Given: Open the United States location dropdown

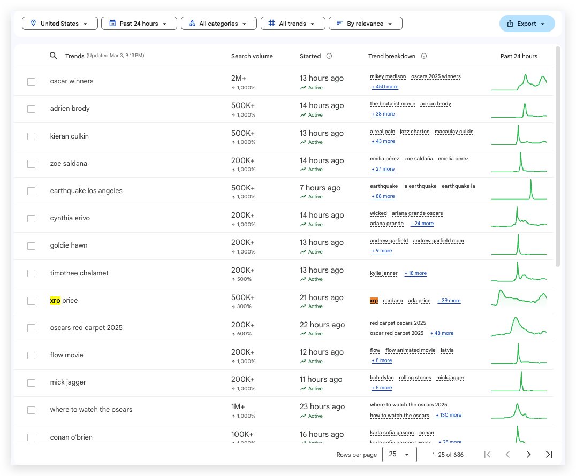Looking at the screenshot, I should [60, 23].
